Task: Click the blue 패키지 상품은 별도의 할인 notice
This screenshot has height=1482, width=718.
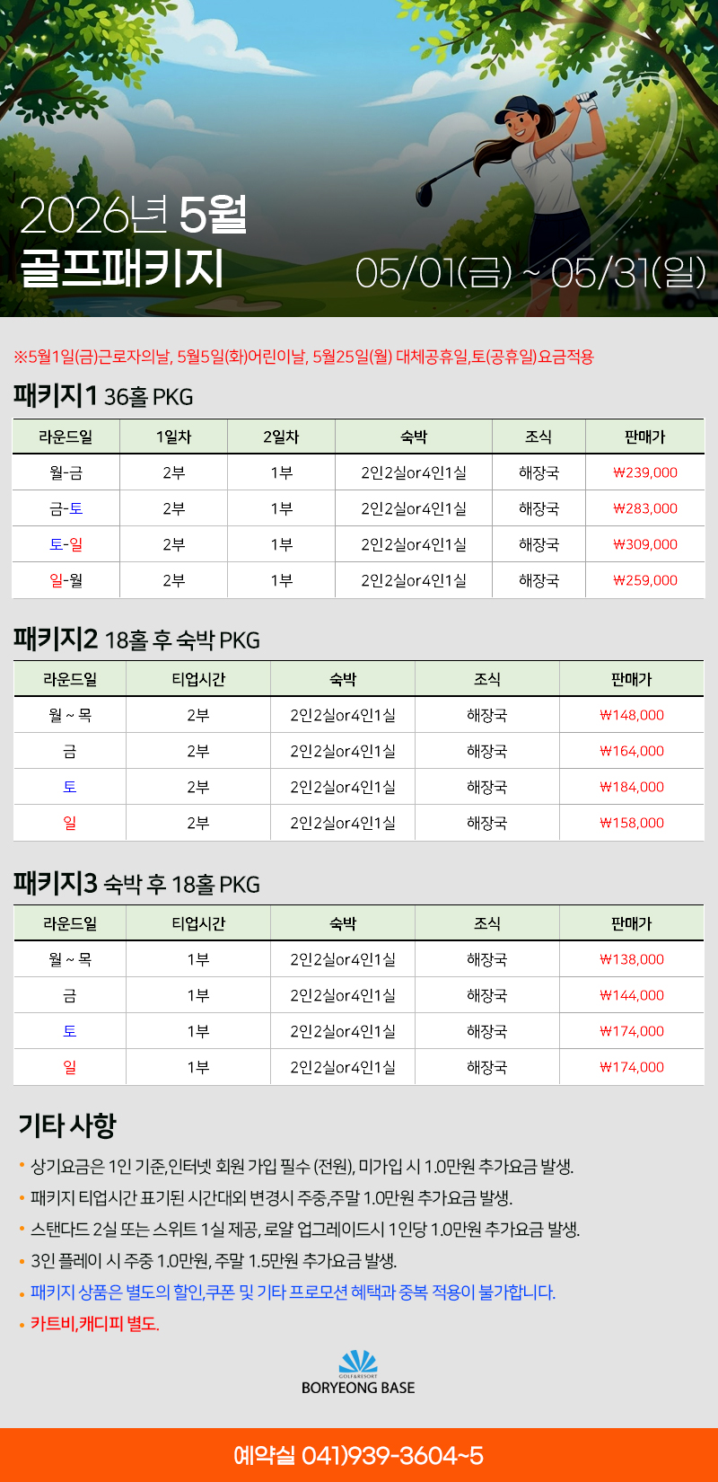Action: pos(293,1292)
